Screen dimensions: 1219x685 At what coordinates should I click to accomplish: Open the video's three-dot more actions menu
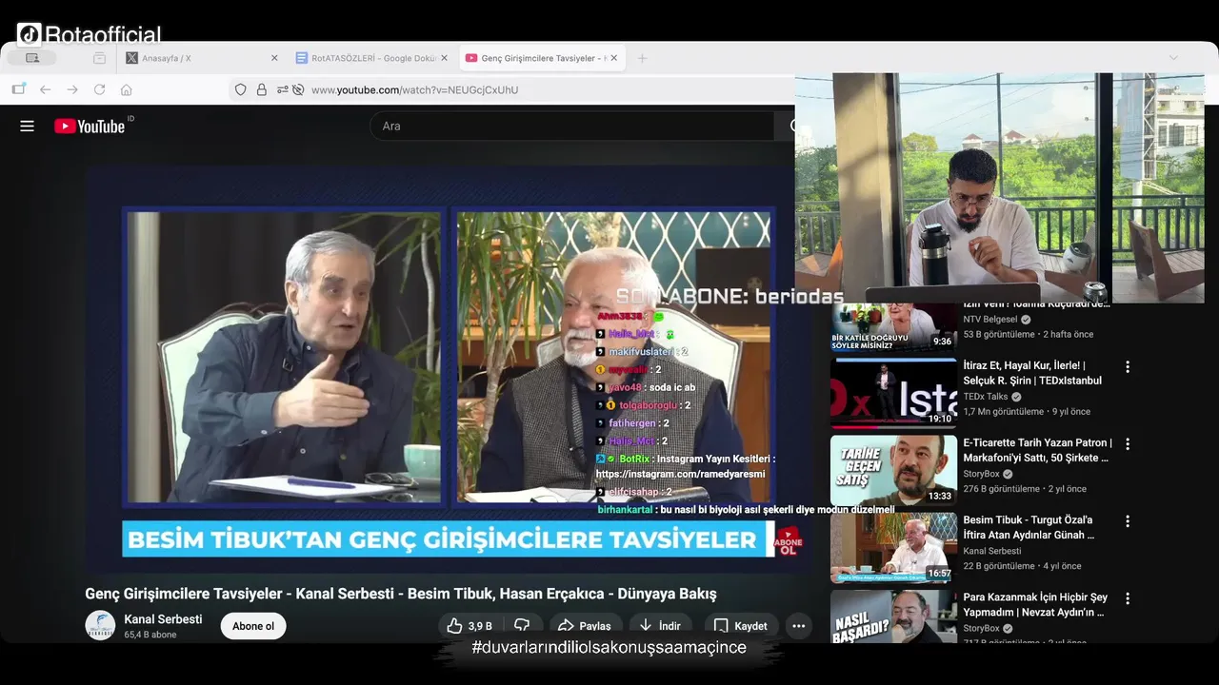coord(799,626)
